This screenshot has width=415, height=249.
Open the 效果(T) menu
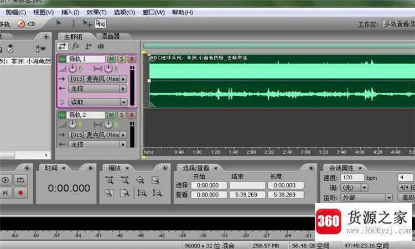(96, 12)
